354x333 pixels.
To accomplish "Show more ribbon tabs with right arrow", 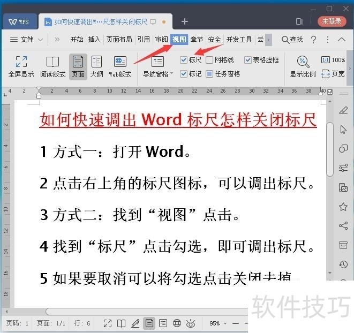I will 268,40.
